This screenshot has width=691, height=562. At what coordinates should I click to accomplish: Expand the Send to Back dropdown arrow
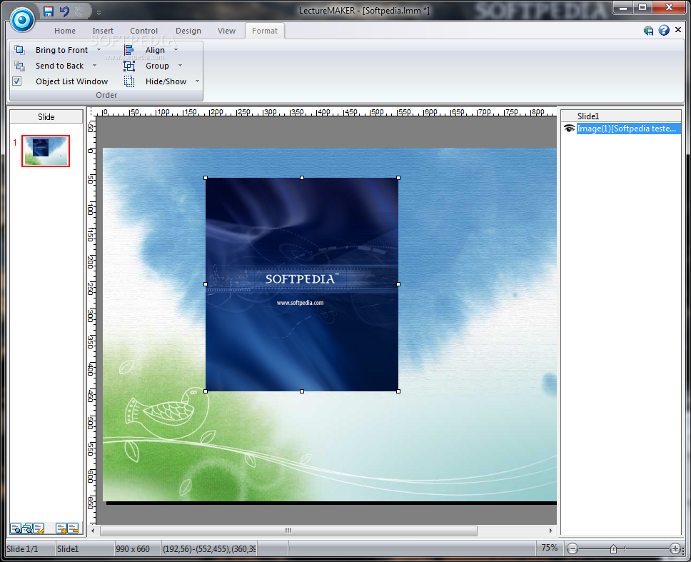(94, 66)
